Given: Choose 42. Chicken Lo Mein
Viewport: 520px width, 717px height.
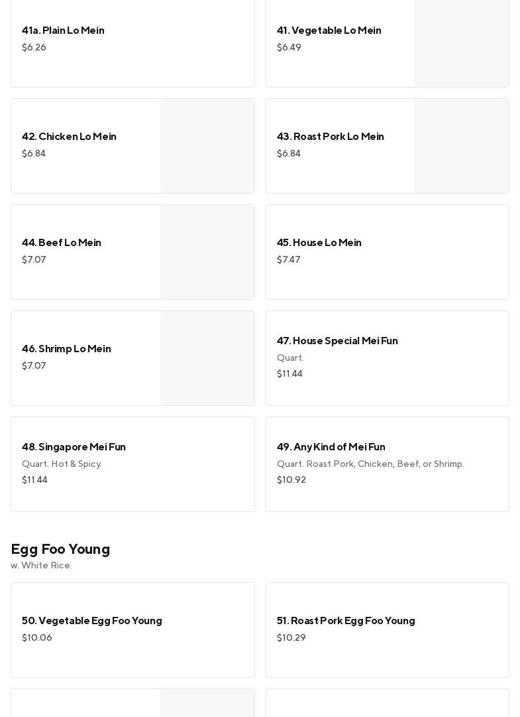Looking at the screenshot, I should tap(69, 137).
